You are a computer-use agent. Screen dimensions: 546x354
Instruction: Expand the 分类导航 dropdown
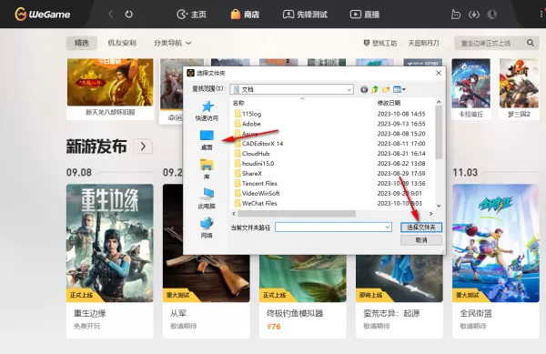[x=172, y=43]
